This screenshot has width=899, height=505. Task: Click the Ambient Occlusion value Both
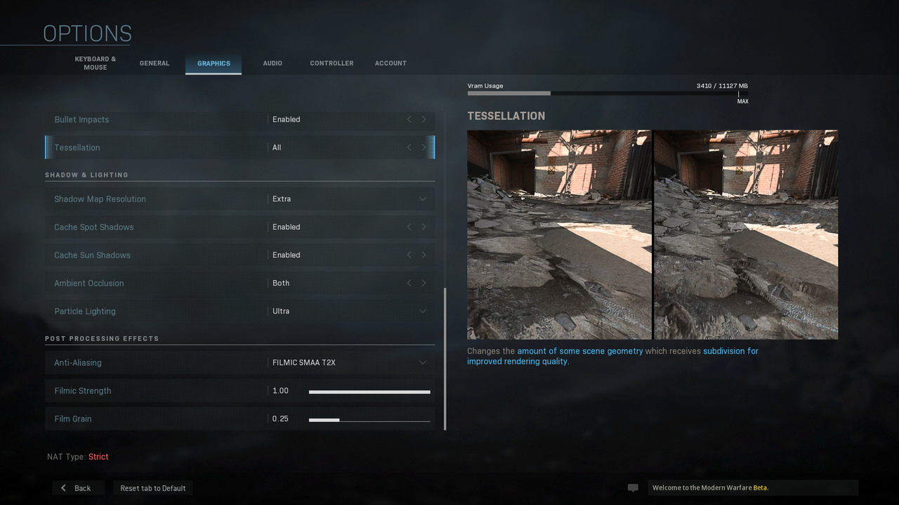click(x=281, y=283)
